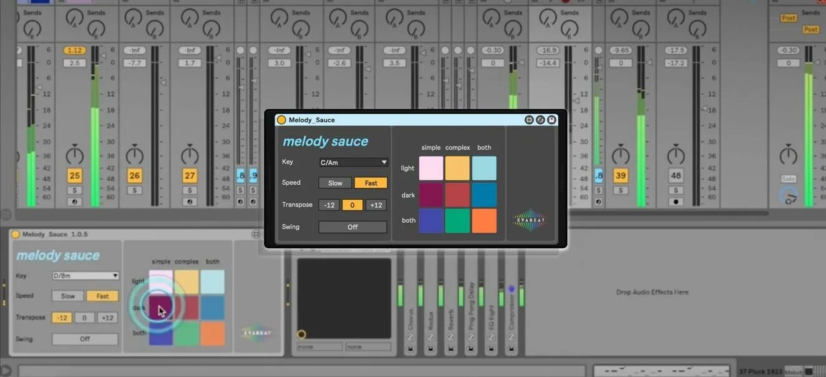Toggle the Melody Sauce 1.0.5 device activator

pos(16,234)
